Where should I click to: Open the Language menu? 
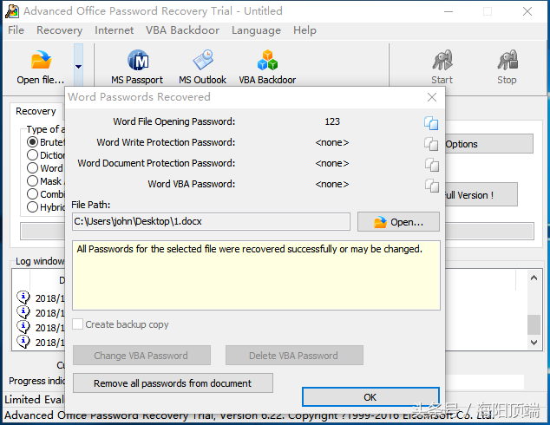click(256, 30)
